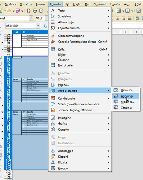Select the Aree di stampa entry
This screenshot has width=143, height=180.
coord(80,91)
